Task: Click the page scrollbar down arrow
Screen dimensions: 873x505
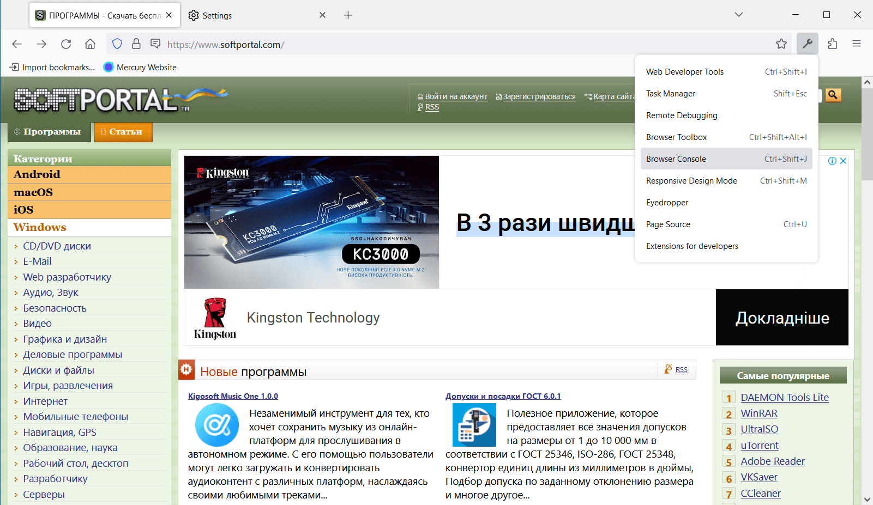Action: [x=867, y=500]
